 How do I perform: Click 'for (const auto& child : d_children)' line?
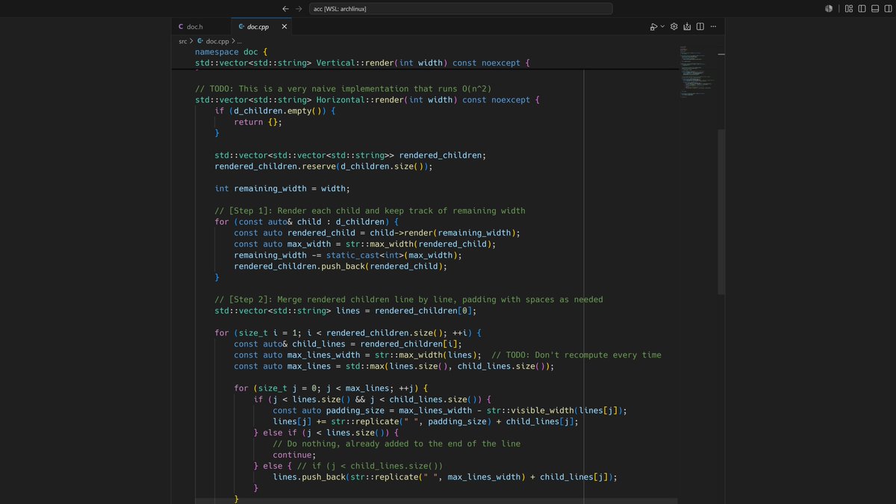[307, 222]
